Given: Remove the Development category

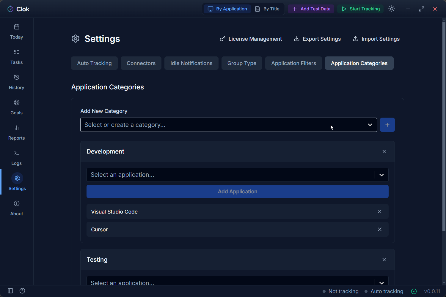Looking at the screenshot, I should click(384, 151).
